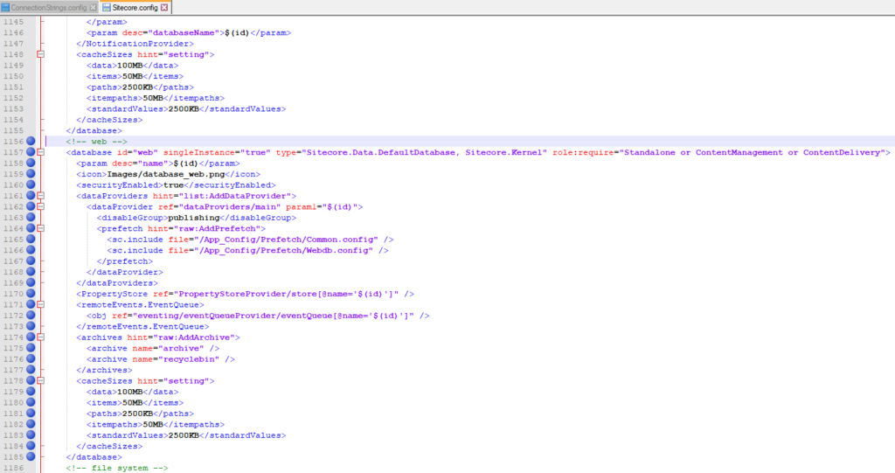Click the bookmark marker on line 1166
This screenshot has height=473, width=895.
(31, 250)
